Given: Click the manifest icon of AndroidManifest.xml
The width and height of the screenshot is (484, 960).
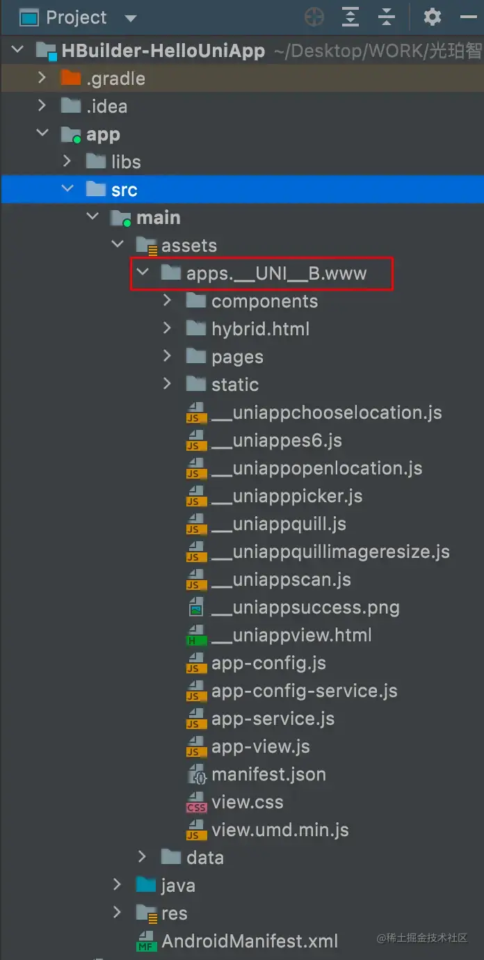Looking at the screenshot, I should click(x=146, y=941).
